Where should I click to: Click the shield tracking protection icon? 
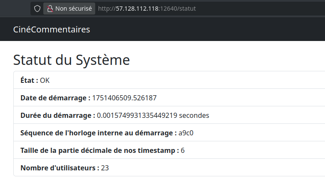click(37, 9)
